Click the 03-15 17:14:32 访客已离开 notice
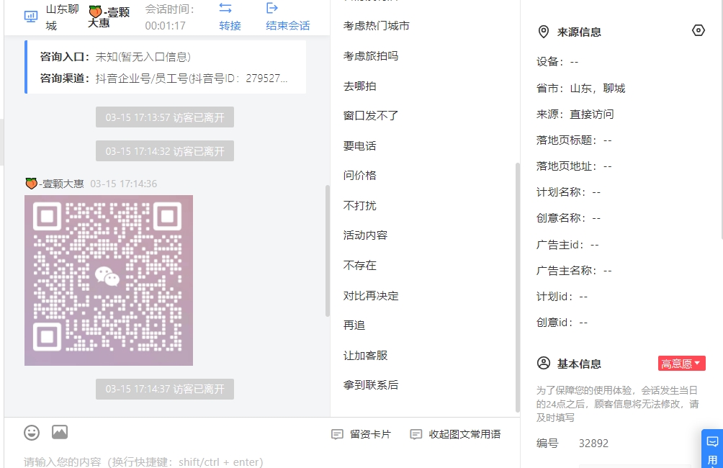 point(165,151)
